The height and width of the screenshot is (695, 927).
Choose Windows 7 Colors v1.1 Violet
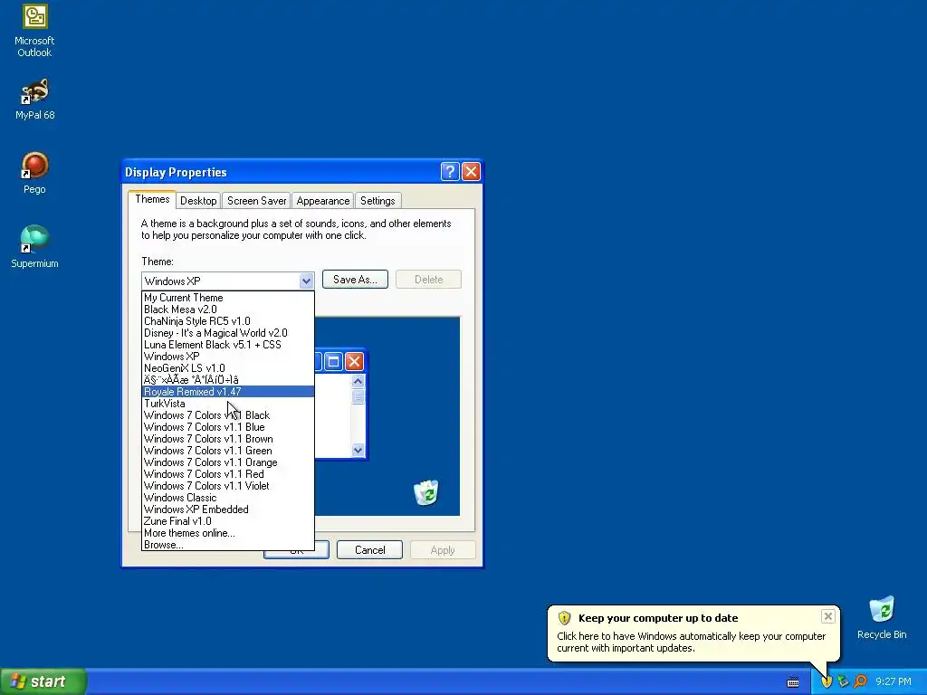227,486
